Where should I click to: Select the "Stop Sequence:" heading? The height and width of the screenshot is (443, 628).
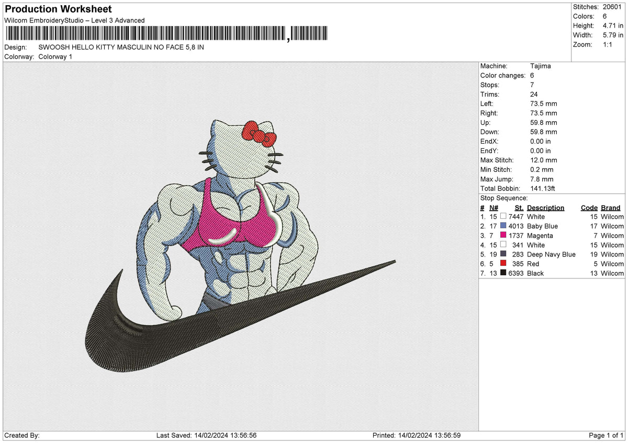click(x=504, y=198)
